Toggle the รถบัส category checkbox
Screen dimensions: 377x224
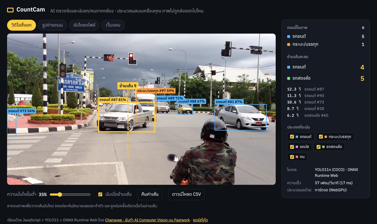[292, 147]
